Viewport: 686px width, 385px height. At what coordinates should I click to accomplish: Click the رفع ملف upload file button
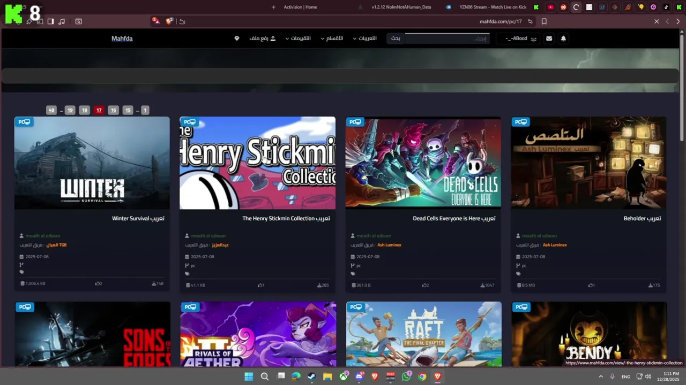(x=263, y=38)
